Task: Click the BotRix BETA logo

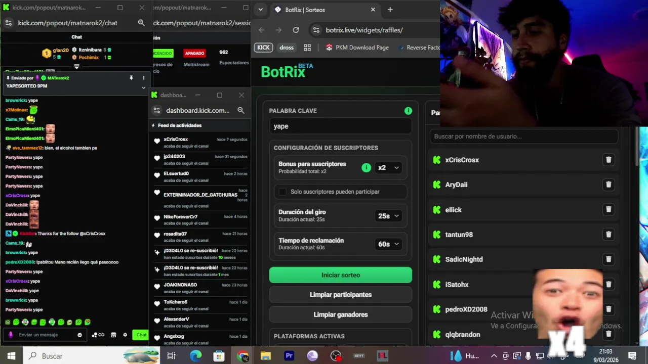Action: coord(287,71)
